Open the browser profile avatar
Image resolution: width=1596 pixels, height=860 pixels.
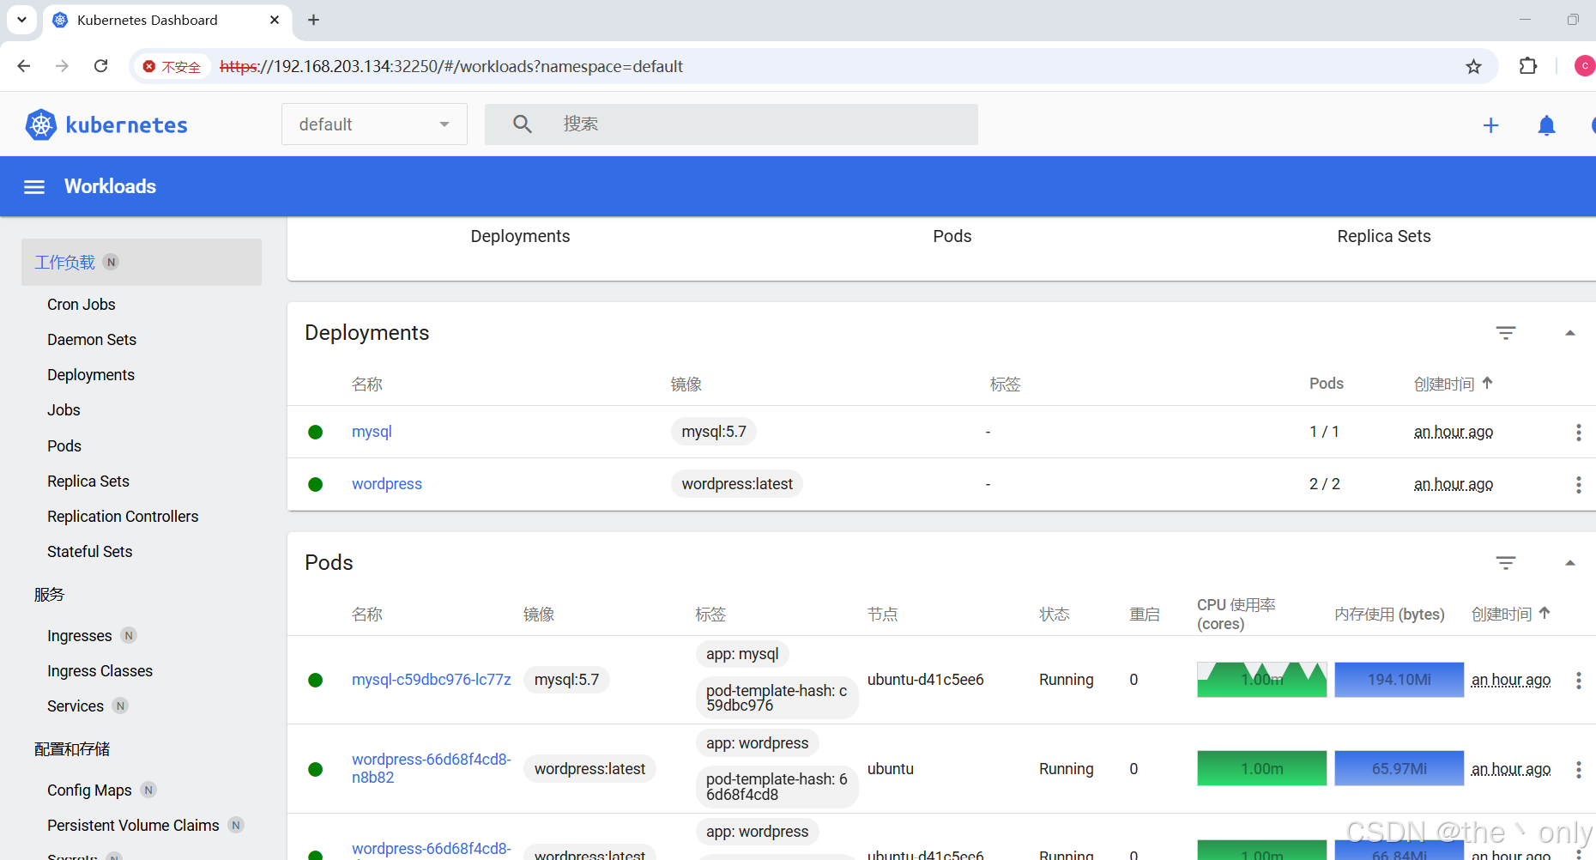click(x=1584, y=66)
